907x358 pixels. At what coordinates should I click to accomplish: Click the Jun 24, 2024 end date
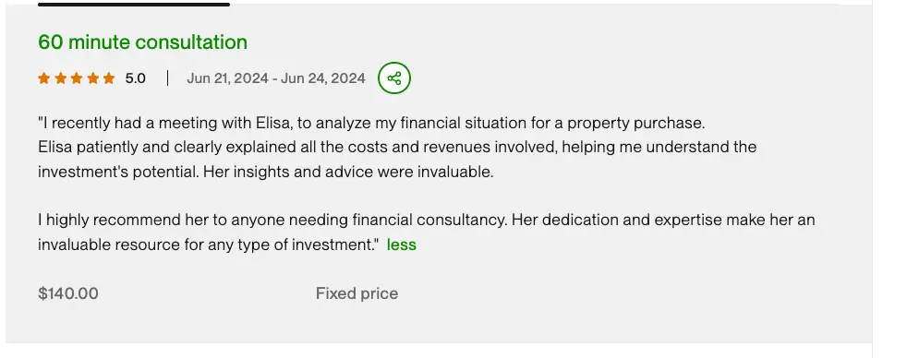[323, 78]
